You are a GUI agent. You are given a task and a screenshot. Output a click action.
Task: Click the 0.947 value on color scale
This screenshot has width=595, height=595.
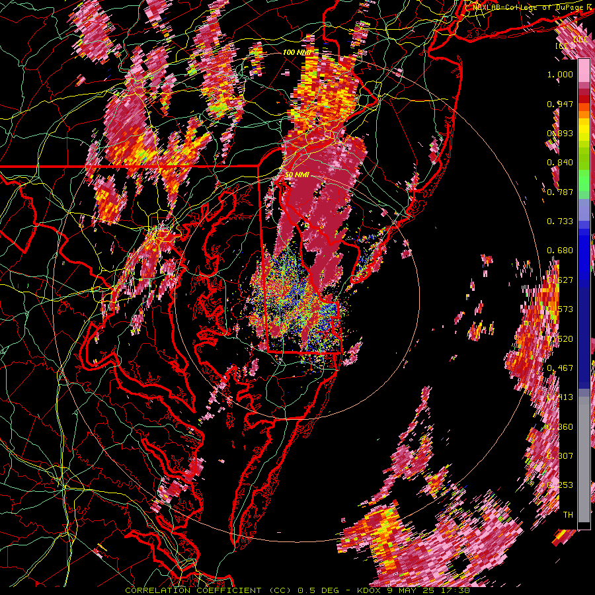coord(560,104)
